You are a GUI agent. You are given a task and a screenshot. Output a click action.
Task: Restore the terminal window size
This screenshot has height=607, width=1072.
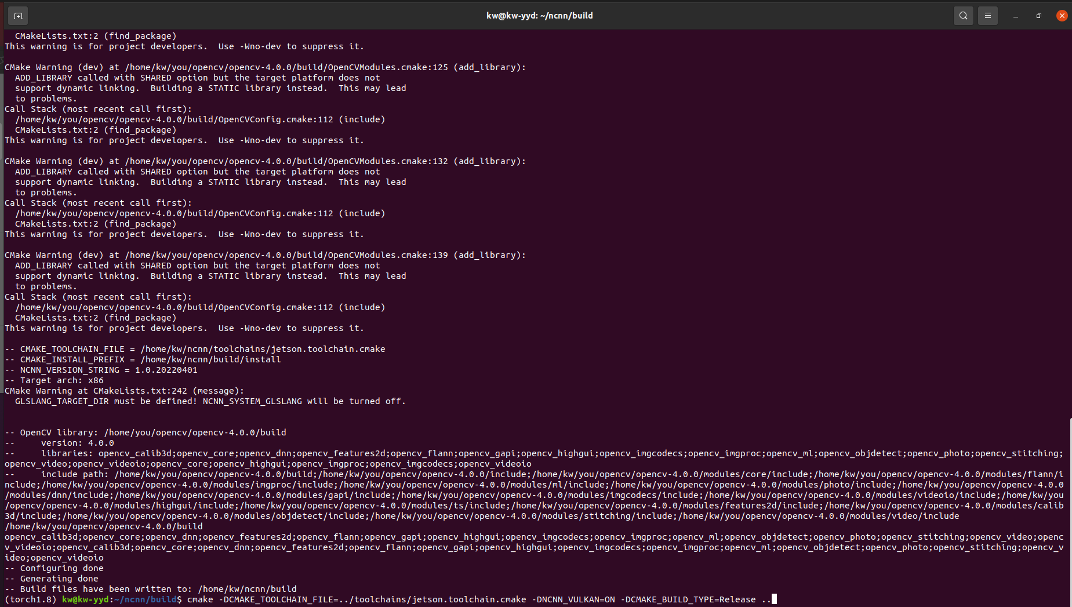pyautogui.click(x=1038, y=16)
